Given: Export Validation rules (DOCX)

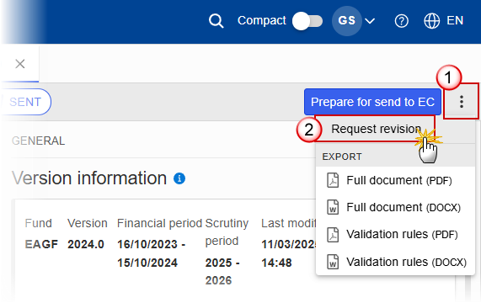Looking at the screenshot, I should click(x=395, y=262).
